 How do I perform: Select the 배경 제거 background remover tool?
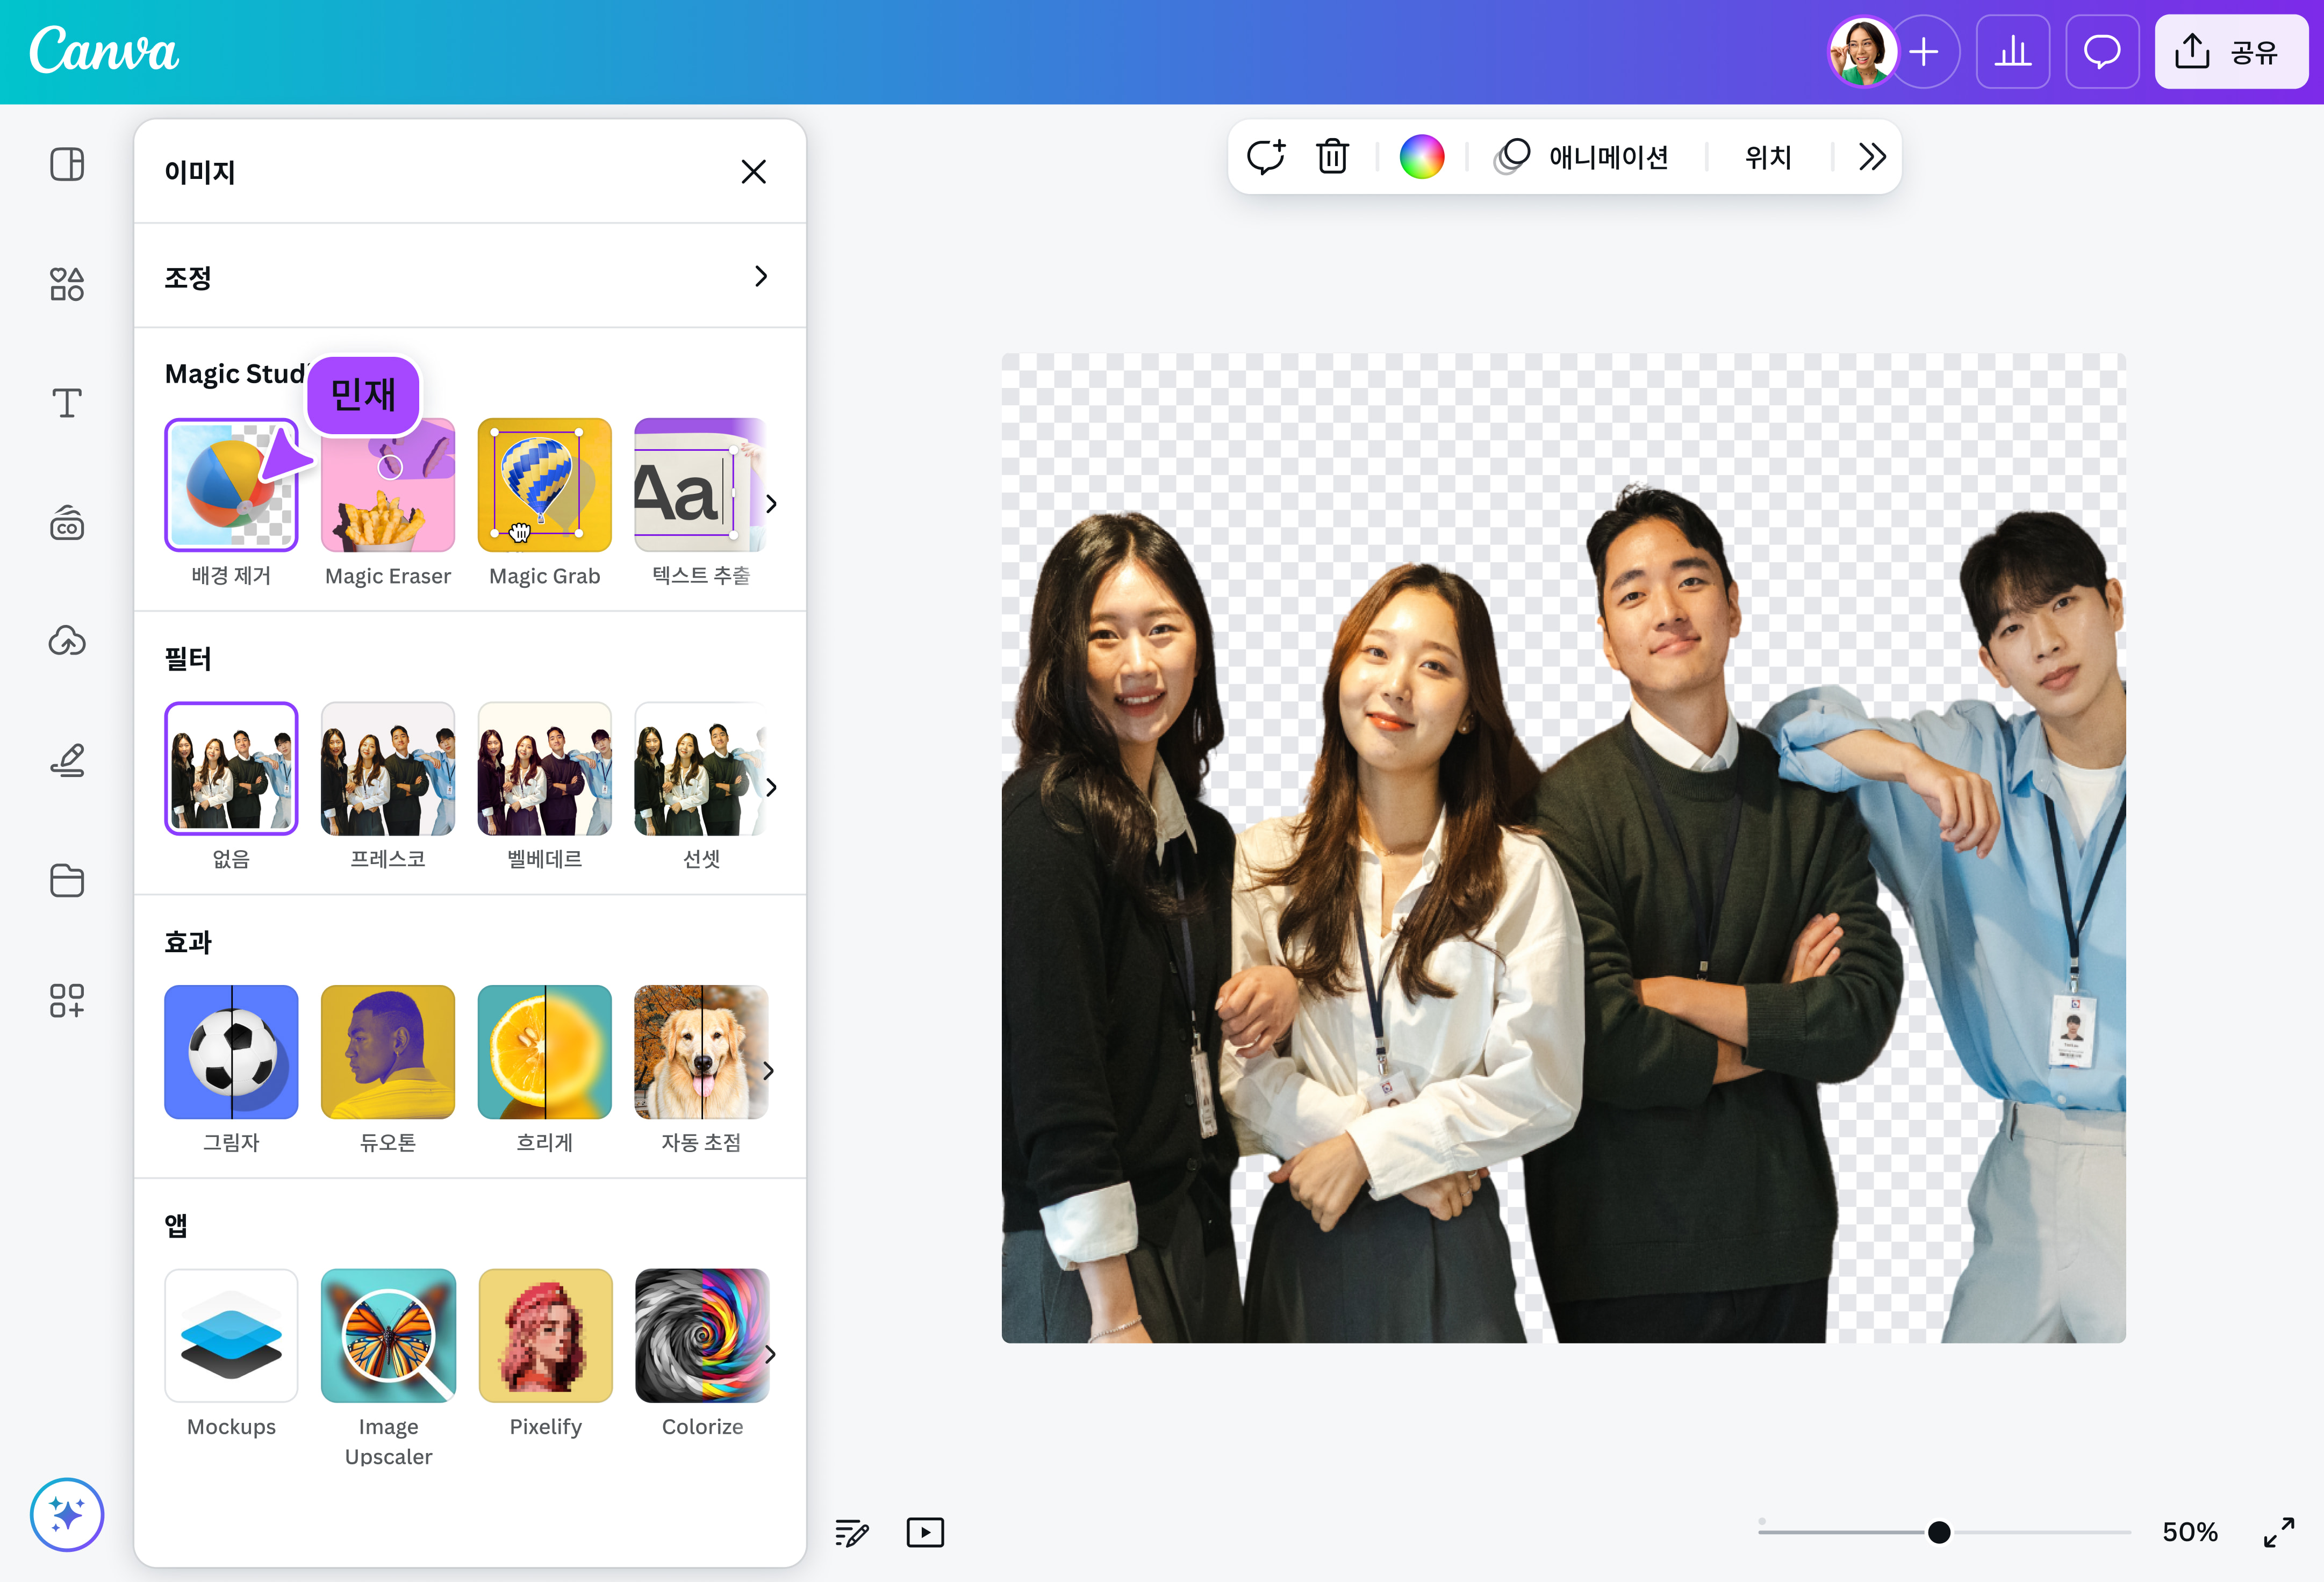(231, 485)
